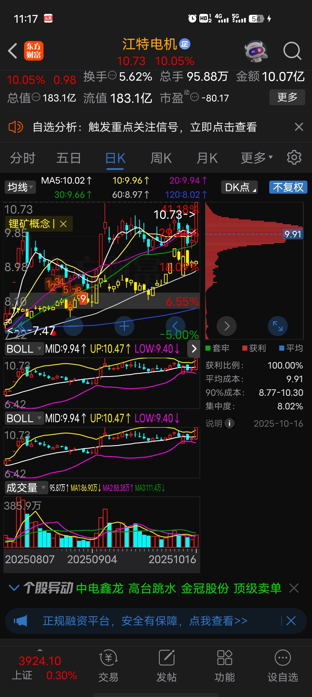Tap 中电鑫龙 高台跳水 alert
The width and height of the screenshot is (312, 697).
click(126, 588)
